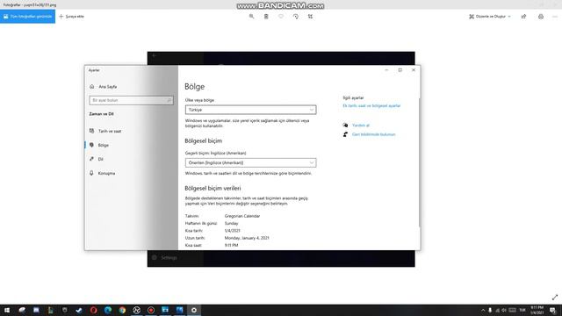562x316 pixels.
Task: Open the crop tool icon
Action: tap(310, 17)
